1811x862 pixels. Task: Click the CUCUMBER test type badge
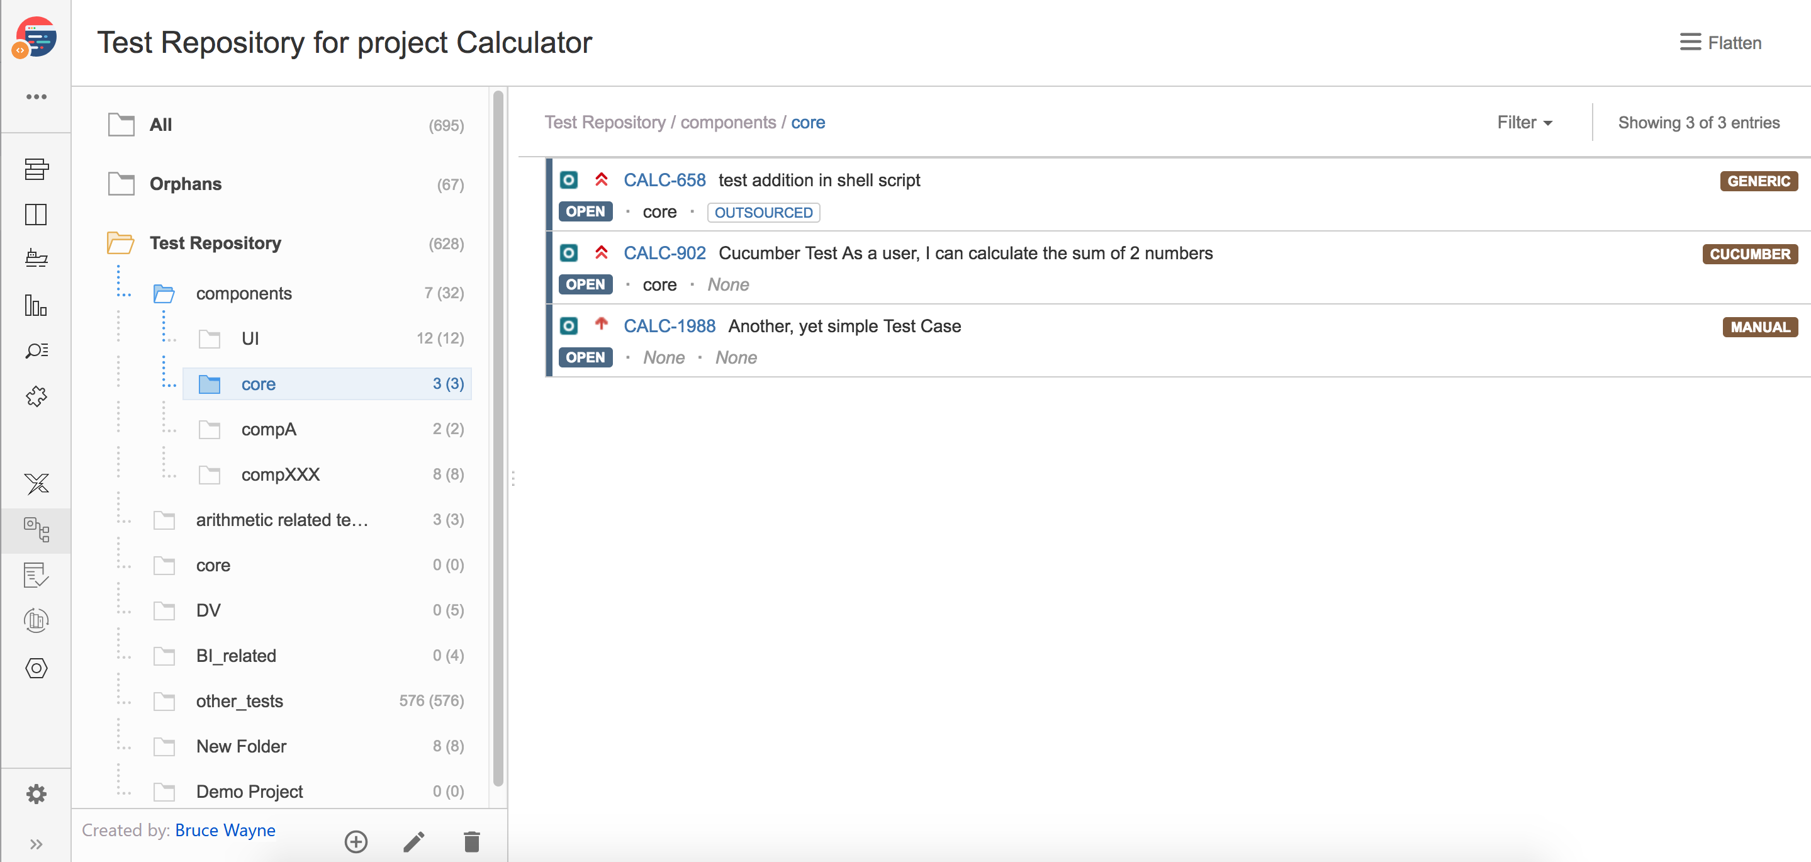pyautogui.click(x=1750, y=254)
